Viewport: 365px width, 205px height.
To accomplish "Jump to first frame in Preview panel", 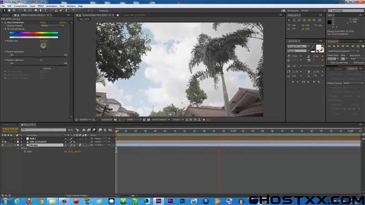I will (x=330, y=46).
